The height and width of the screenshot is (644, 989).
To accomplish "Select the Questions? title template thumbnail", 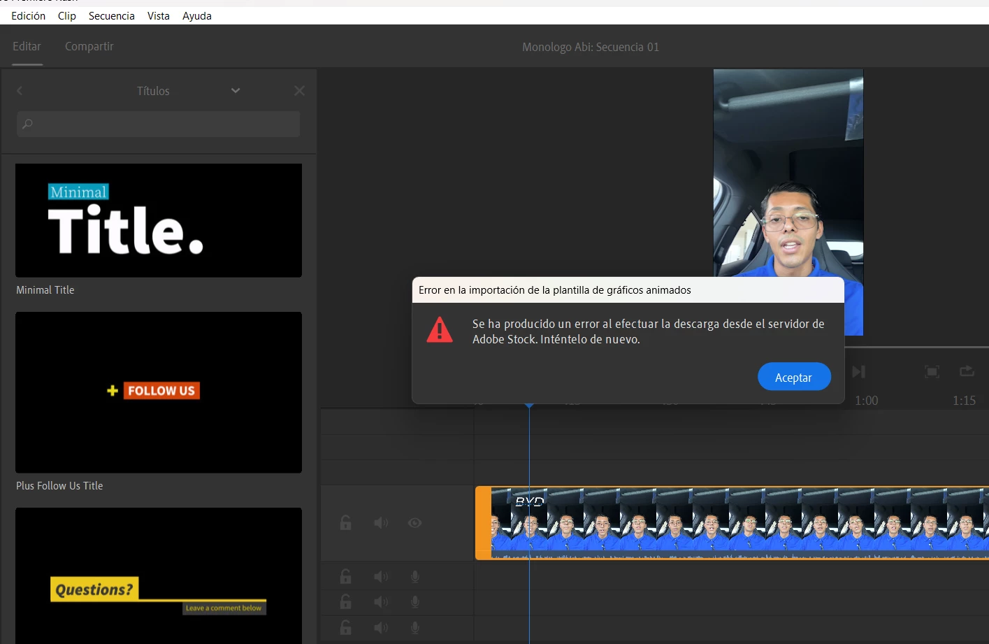I will [159, 575].
